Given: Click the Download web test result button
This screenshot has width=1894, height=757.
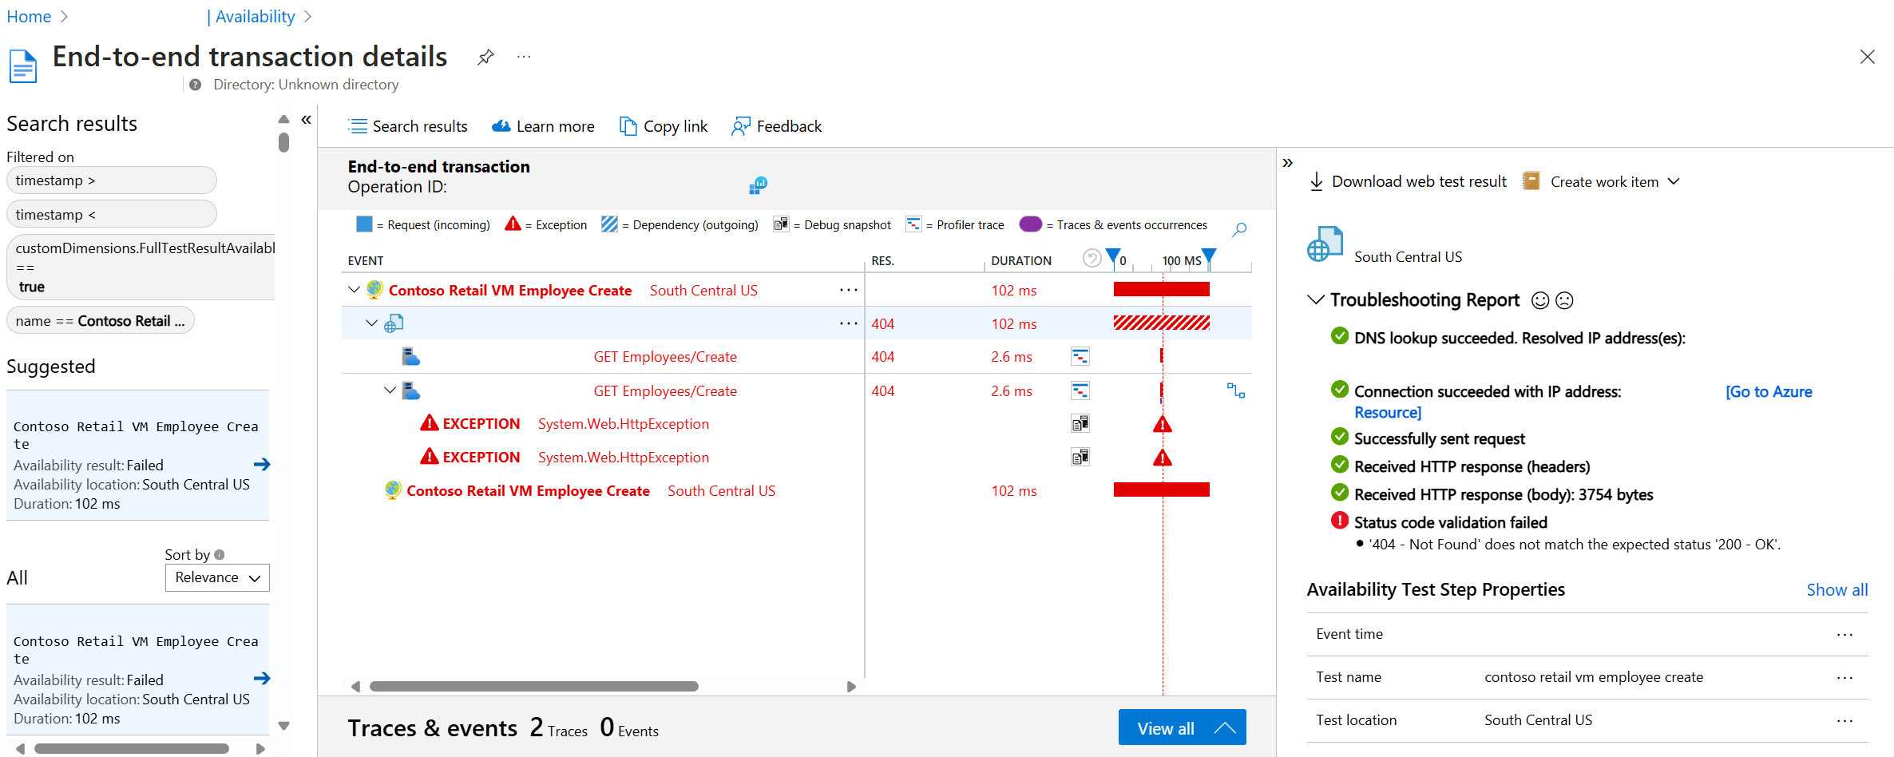Looking at the screenshot, I should (x=1409, y=182).
